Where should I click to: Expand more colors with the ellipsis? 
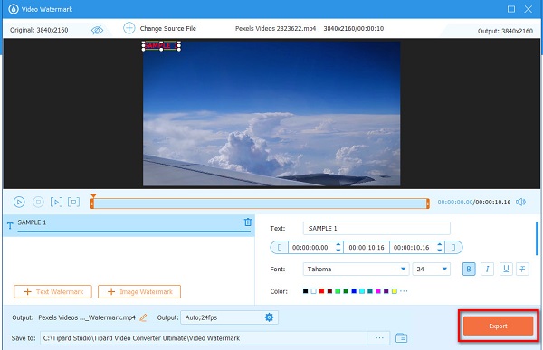click(404, 291)
